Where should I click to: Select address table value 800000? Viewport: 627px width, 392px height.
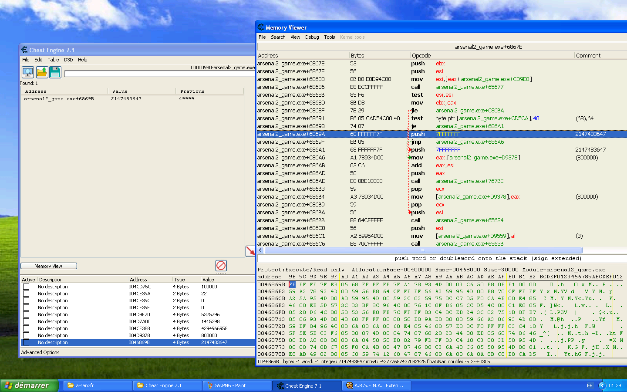pos(209,335)
